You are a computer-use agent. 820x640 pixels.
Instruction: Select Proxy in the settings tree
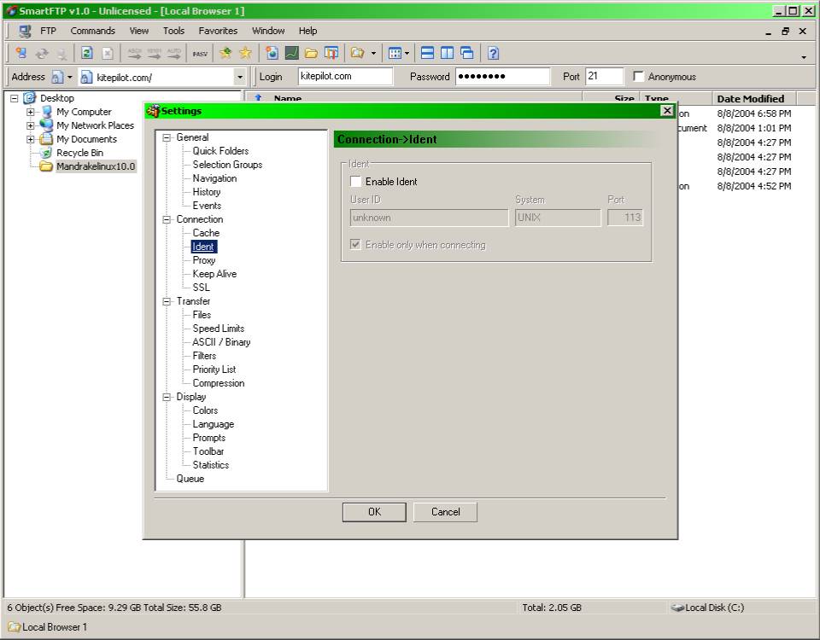pos(204,260)
